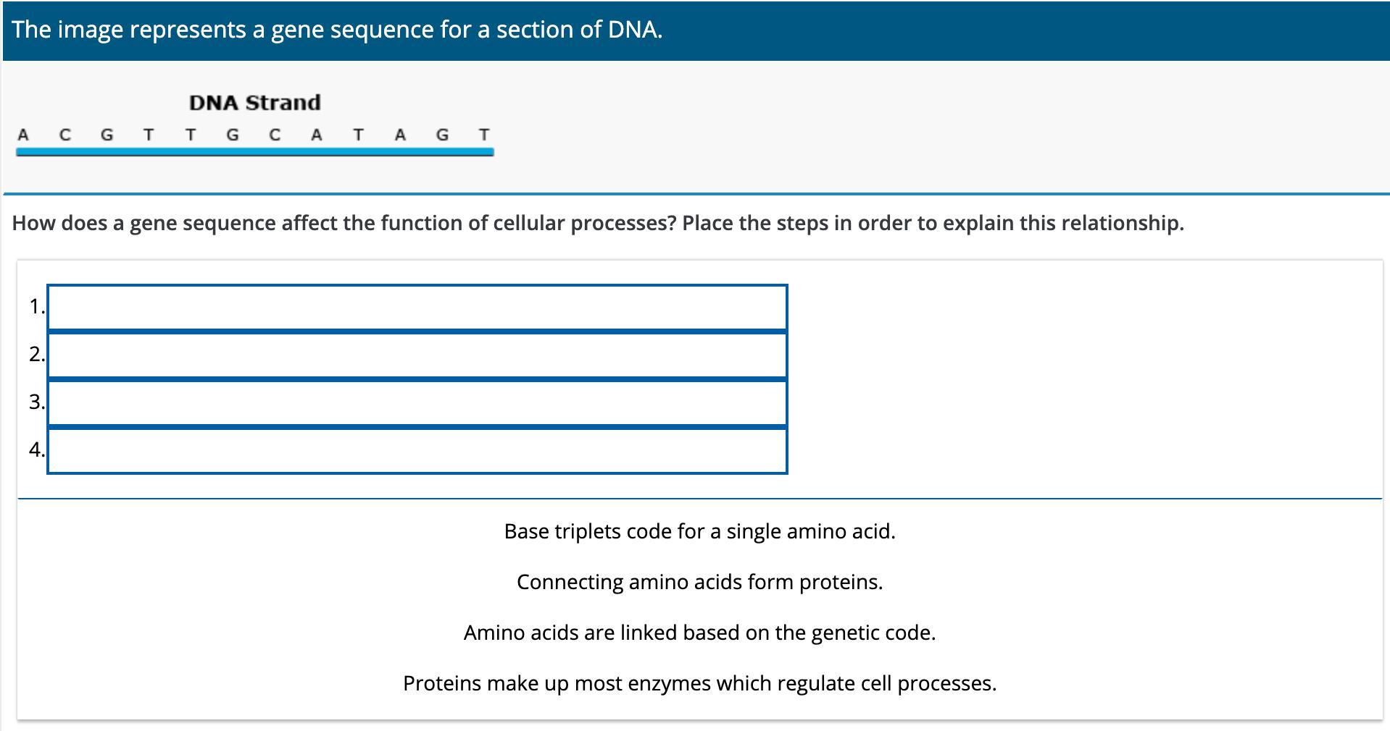
Task: Pick 'Amino acids are linked based on genetic code'
Action: (x=700, y=633)
